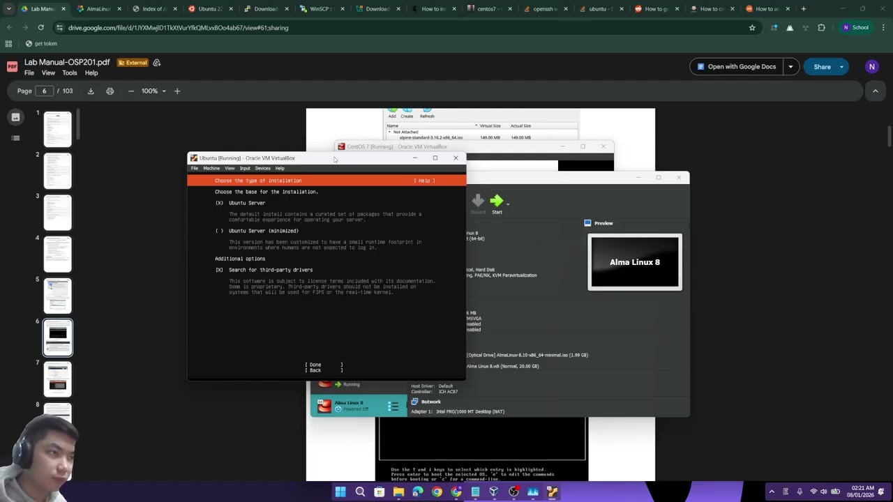
Task: Open the Machine menu in Ubuntu VM window
Action: [x=211, y=168]
